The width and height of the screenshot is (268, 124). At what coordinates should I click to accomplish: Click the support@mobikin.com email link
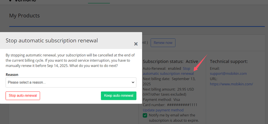tap(228, 73)
